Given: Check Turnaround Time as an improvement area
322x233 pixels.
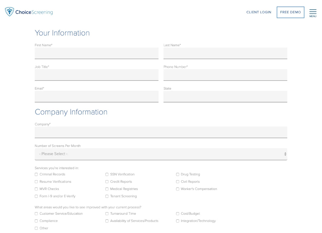Looking at the screenshot, I should click(x=107, y=213).
